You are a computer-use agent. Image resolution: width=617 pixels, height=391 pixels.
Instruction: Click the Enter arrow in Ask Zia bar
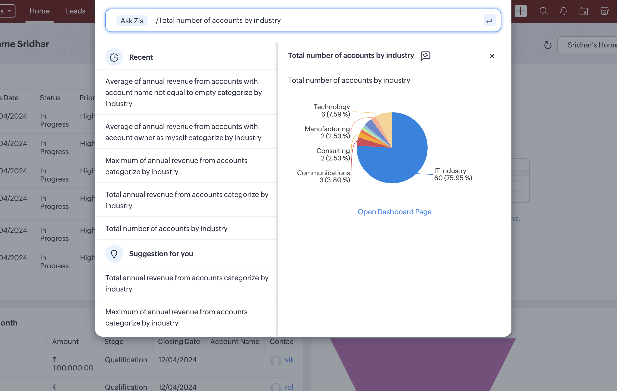coord(489,21)
